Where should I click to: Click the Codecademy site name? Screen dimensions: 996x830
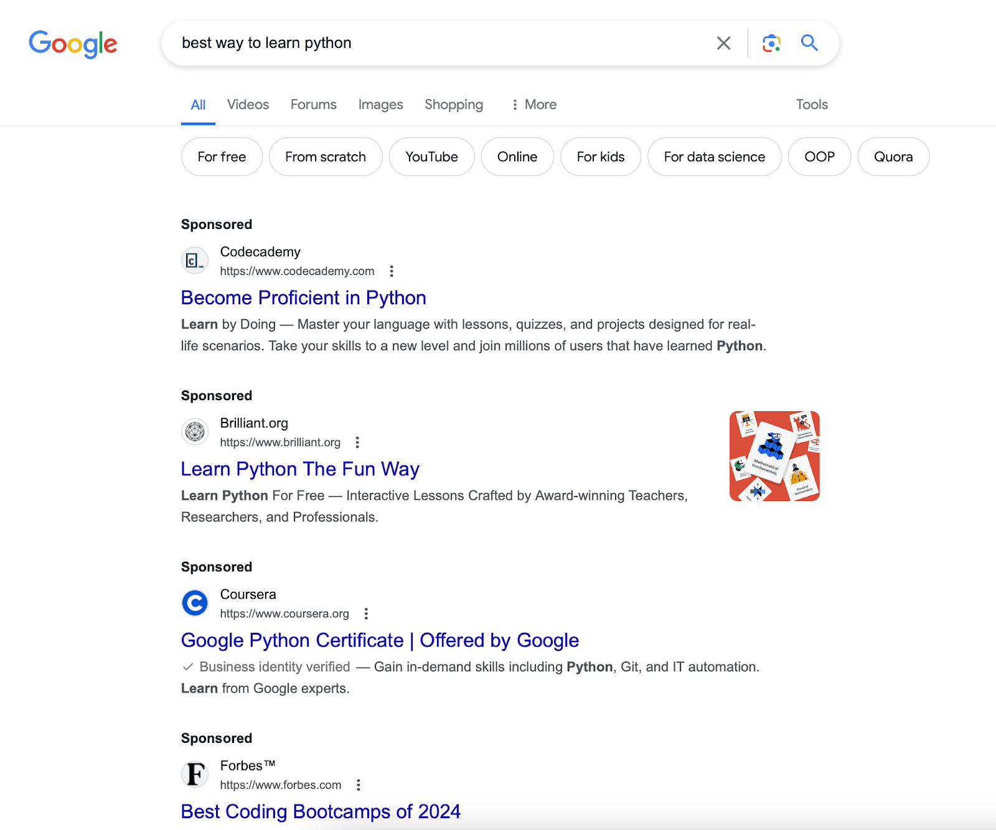click(260, 252)
